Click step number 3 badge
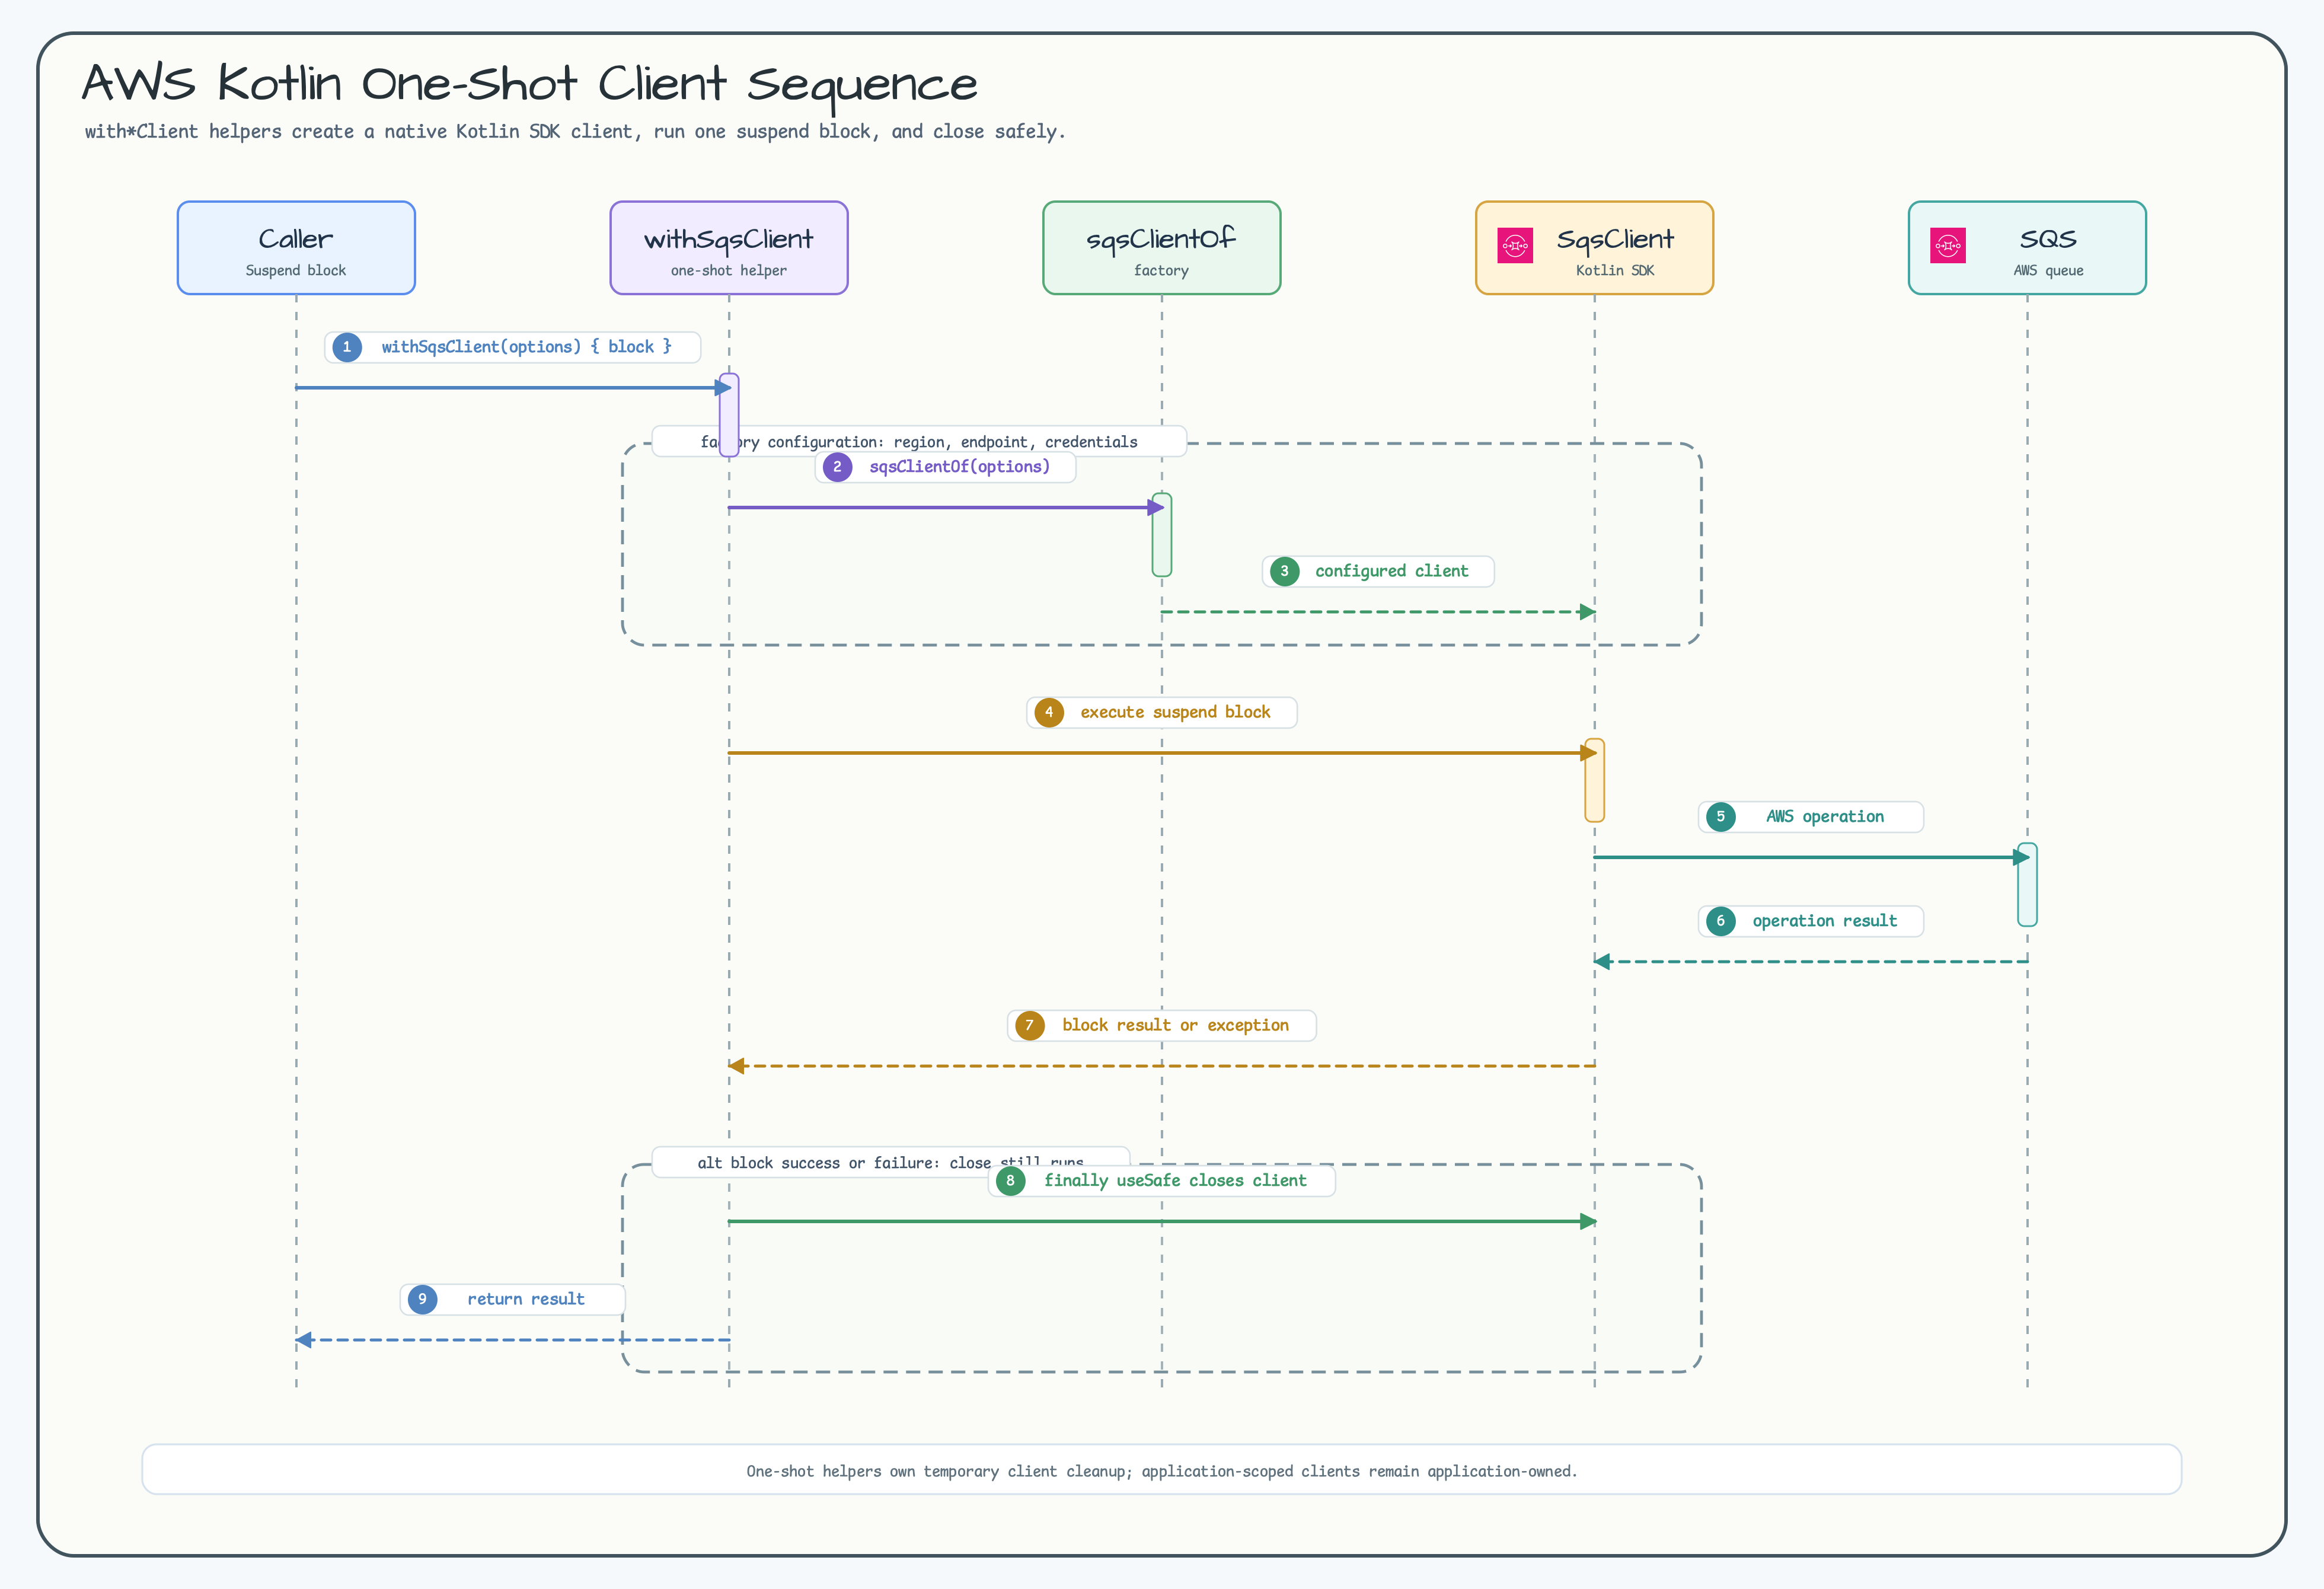 pyautogui.click(x=1284, y=571)
